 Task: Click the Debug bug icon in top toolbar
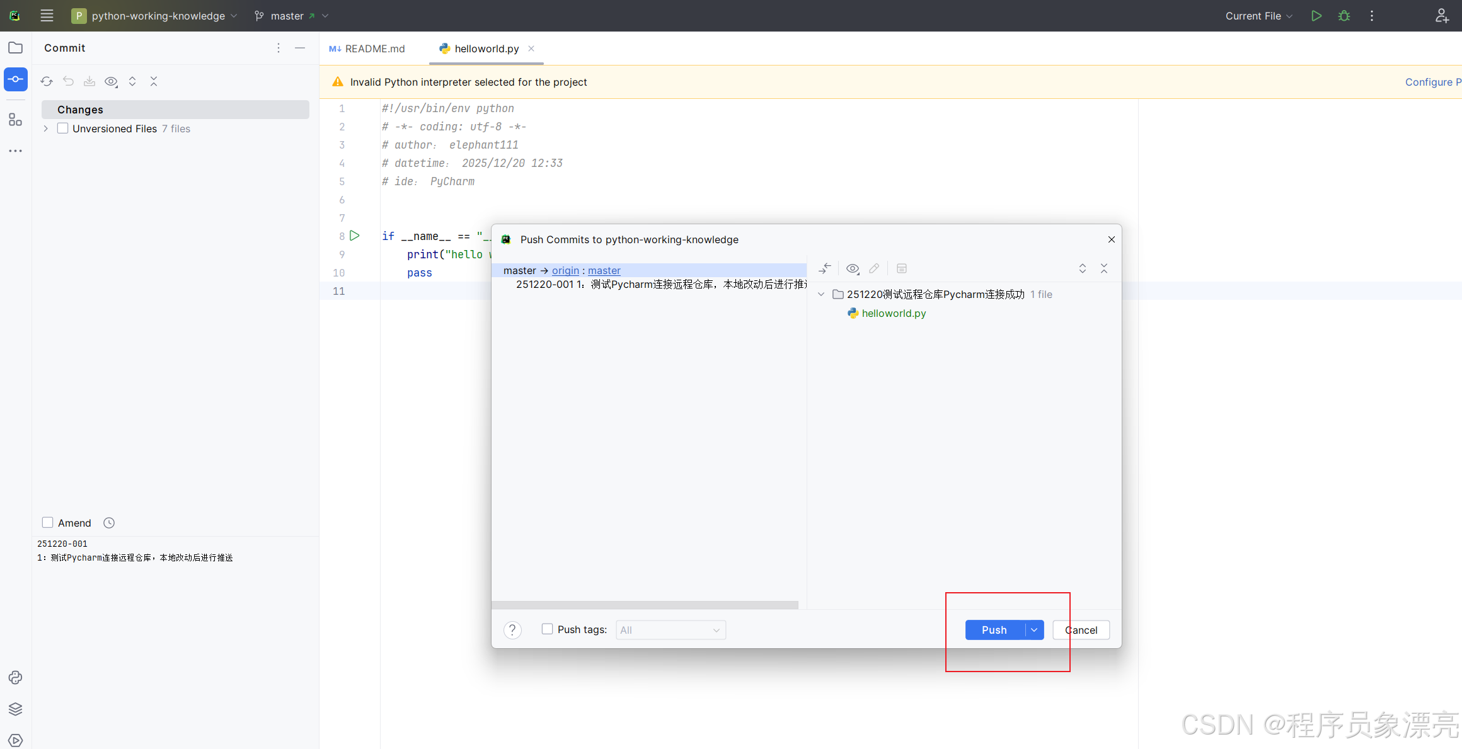click(x=1344, y=16)
